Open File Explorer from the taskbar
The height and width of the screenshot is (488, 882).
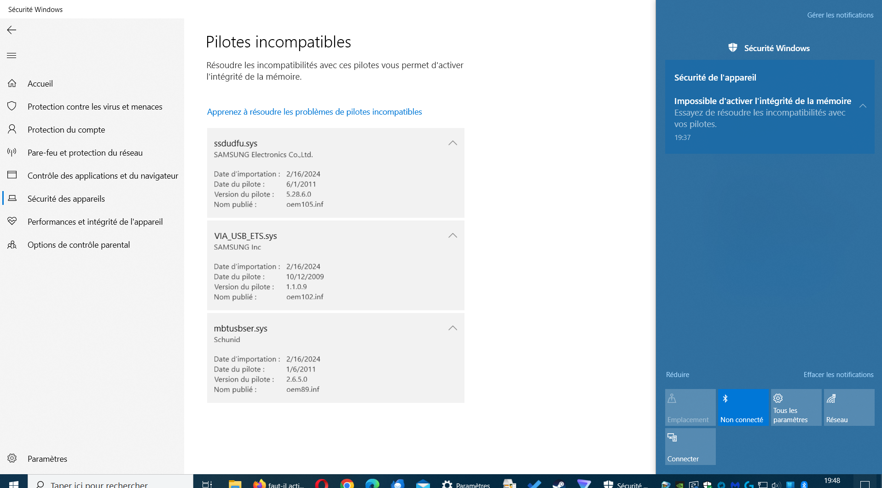235,483
